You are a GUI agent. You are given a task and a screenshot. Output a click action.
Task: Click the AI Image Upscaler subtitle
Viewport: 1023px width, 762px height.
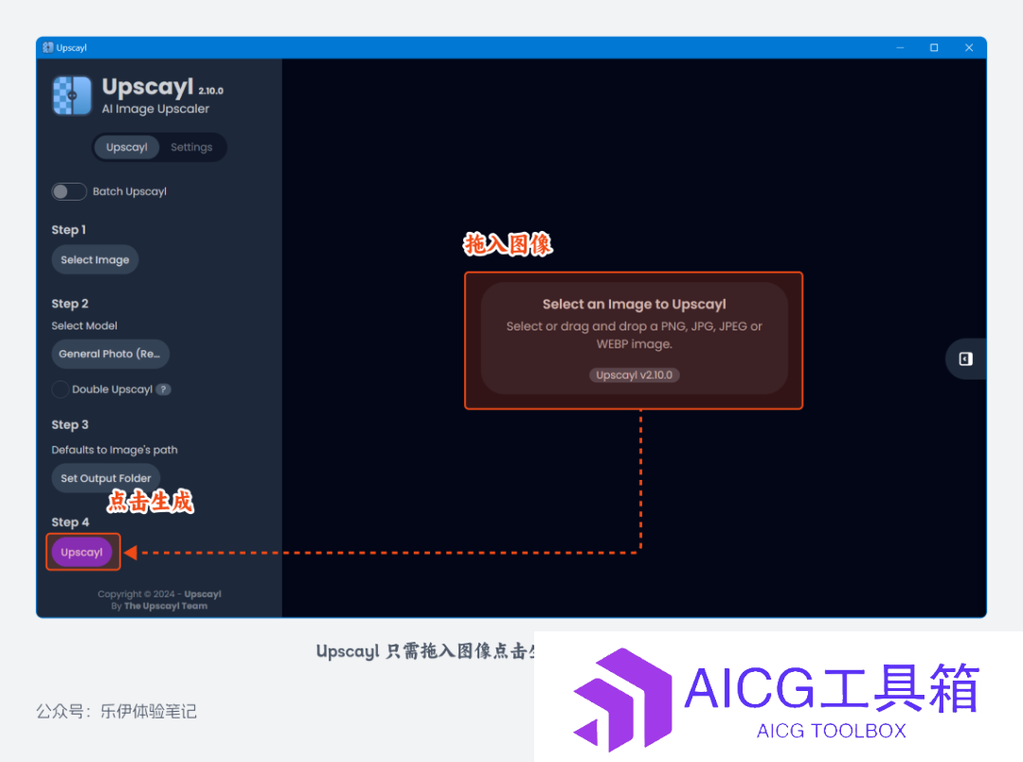pyautogui.click(x=155, y=109)
